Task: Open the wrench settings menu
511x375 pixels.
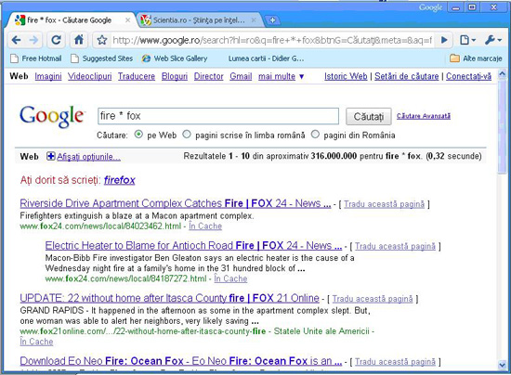Action: (x=493, y=40)
